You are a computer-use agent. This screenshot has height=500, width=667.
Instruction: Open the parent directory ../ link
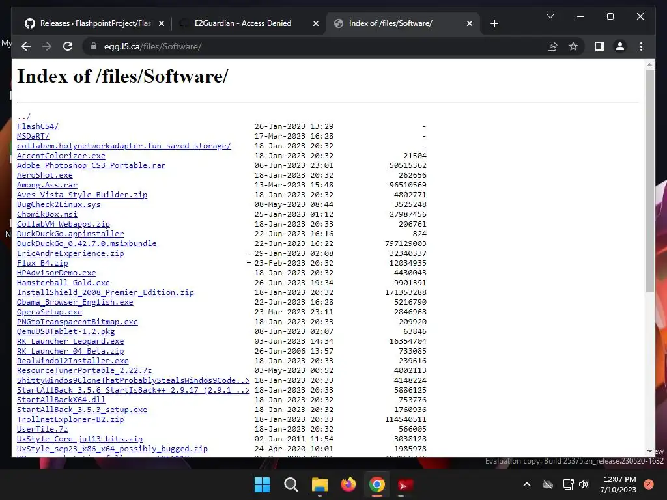24,117
